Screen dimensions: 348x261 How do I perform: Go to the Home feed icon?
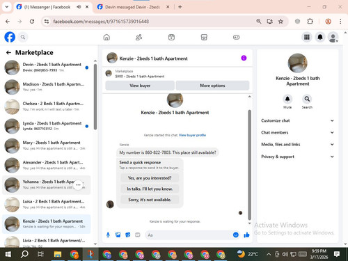[106, 37]
